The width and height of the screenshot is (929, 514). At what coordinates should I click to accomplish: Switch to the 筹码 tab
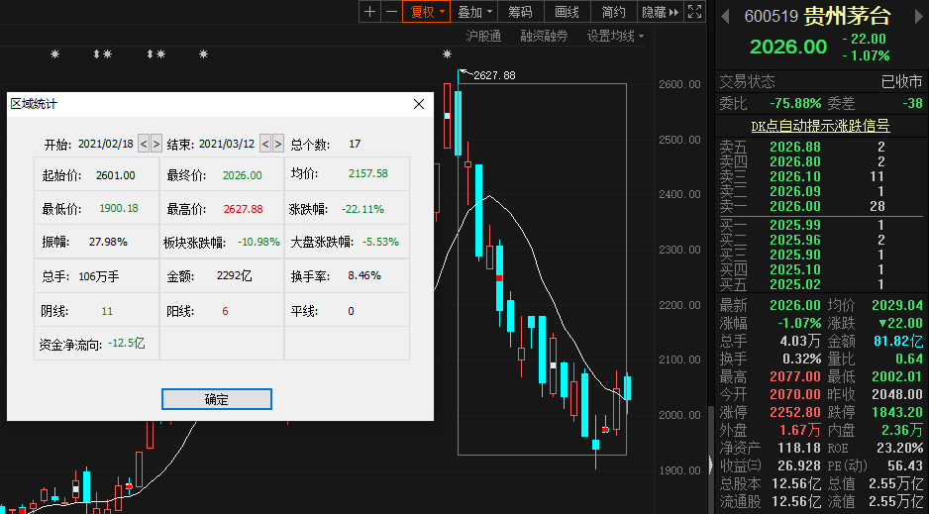(x=520, y=12)
